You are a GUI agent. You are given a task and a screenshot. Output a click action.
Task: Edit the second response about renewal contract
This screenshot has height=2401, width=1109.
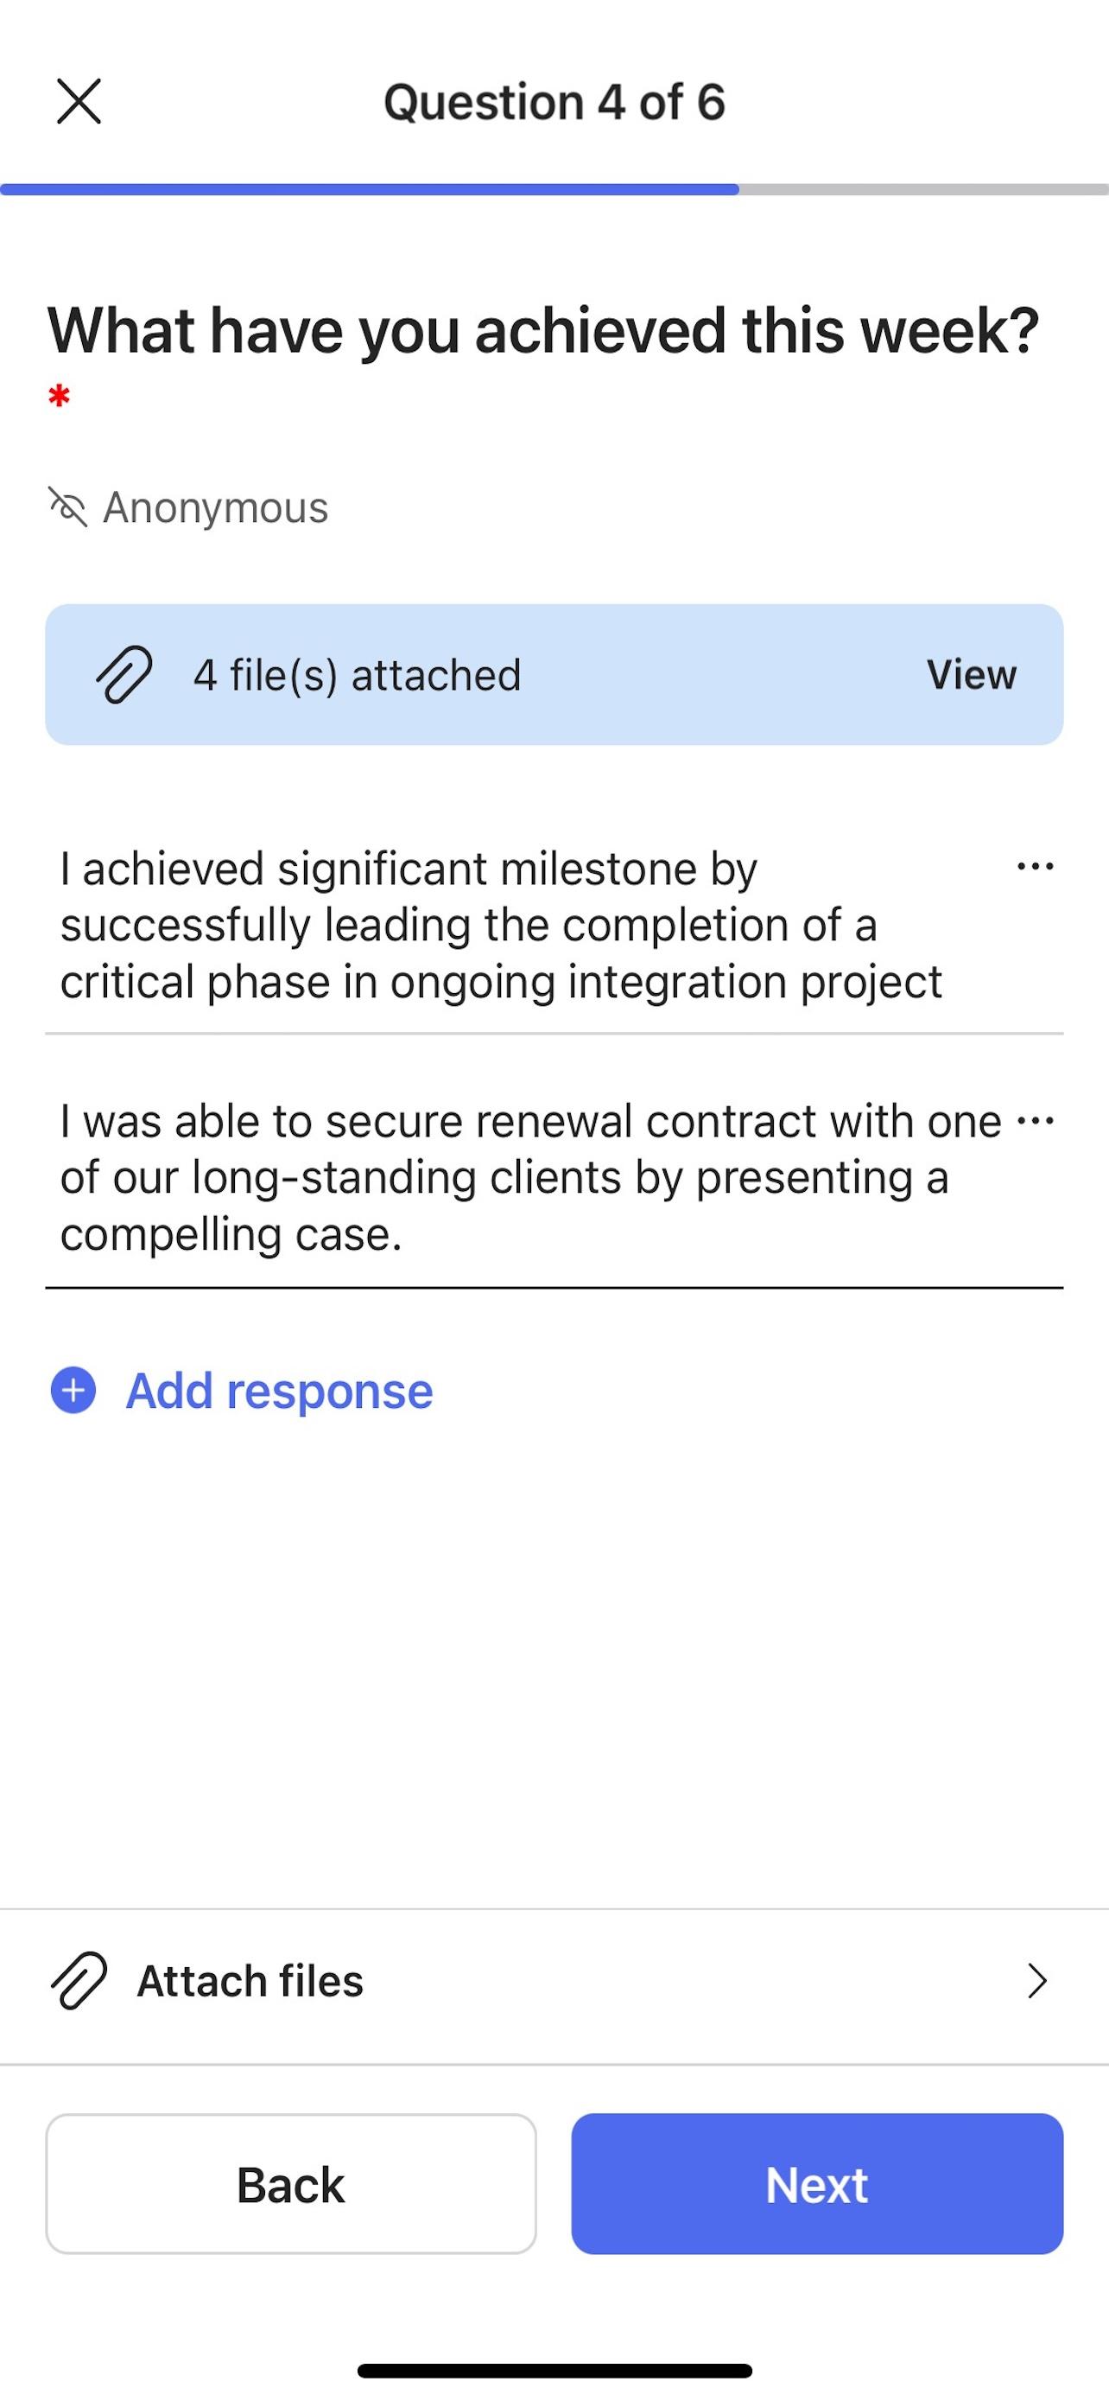click(531, 1177)
